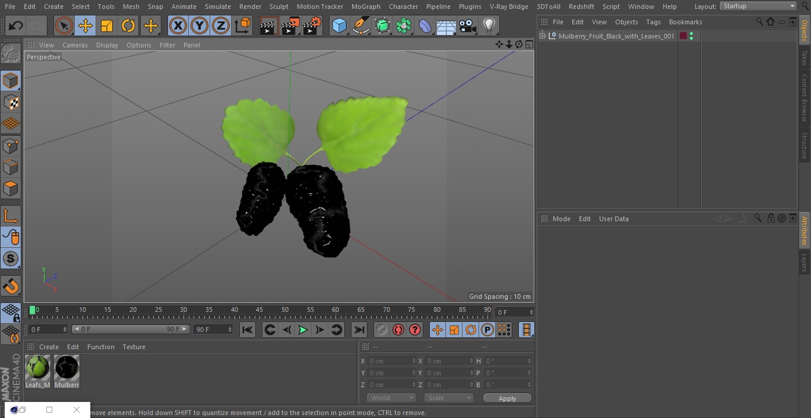Viewport: 811px width, 418px height.
Task: Click the Spline Pen tool
Action: click(360, 25)
